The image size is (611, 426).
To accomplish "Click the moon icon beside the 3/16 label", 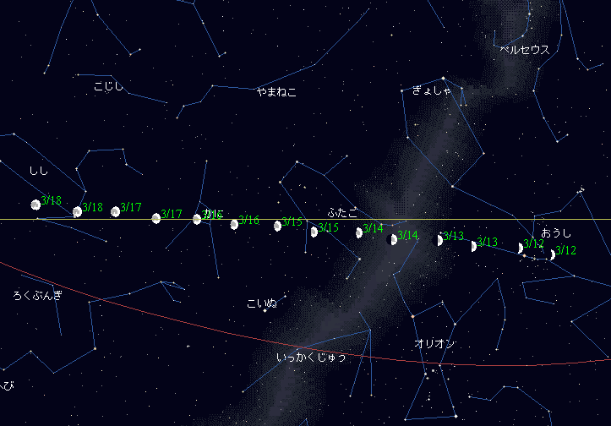I will click(234, 224).
